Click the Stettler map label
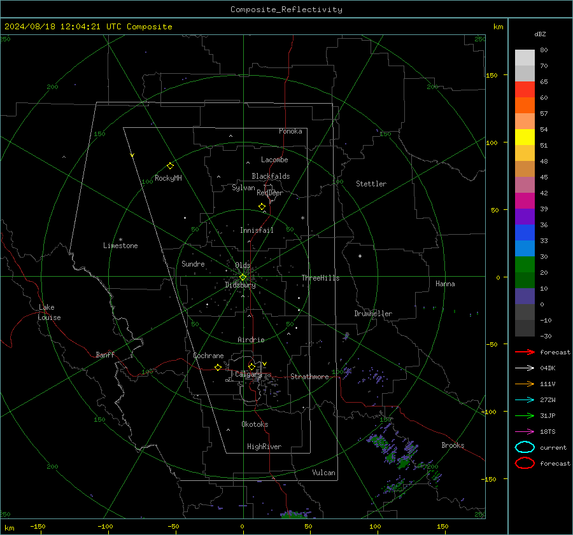 tap(371, 184)
